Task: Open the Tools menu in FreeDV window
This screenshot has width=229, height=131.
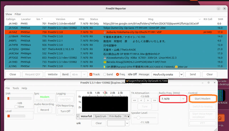Action: pos(16,88)
